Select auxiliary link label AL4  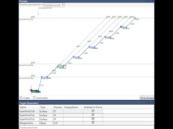[89, 41]
